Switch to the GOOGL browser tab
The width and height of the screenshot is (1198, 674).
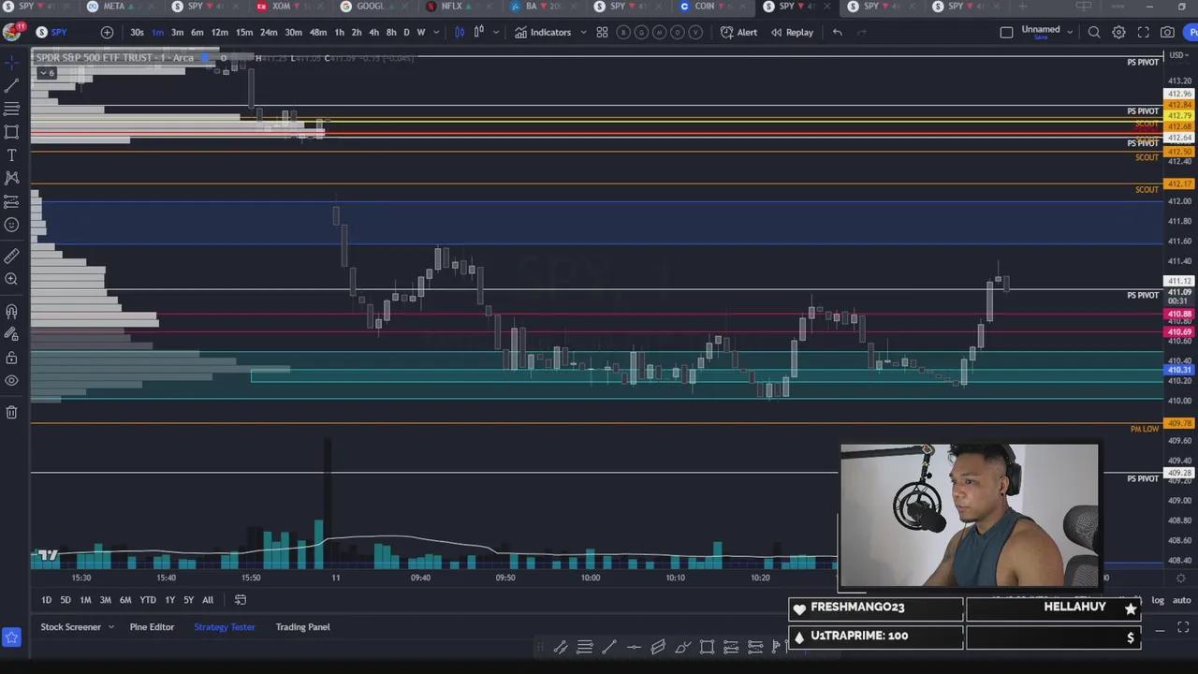click(370, 7)
